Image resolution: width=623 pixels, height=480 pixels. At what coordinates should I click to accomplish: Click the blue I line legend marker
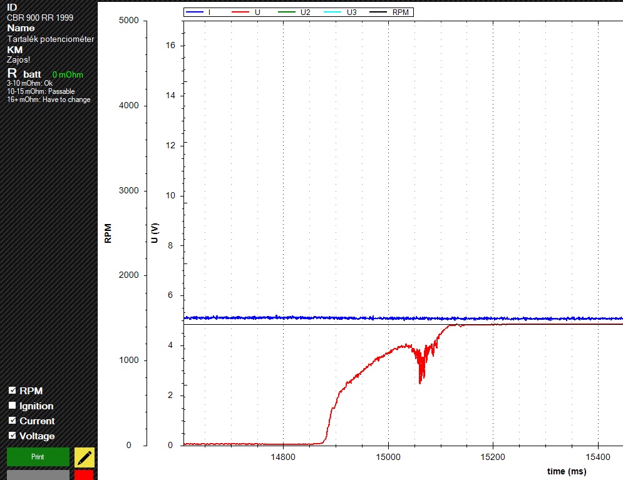point(195,12)
